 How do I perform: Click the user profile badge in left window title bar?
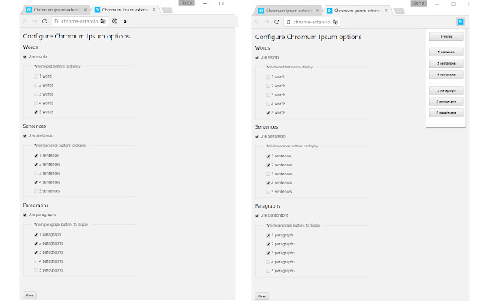click(x=187, y=3)
